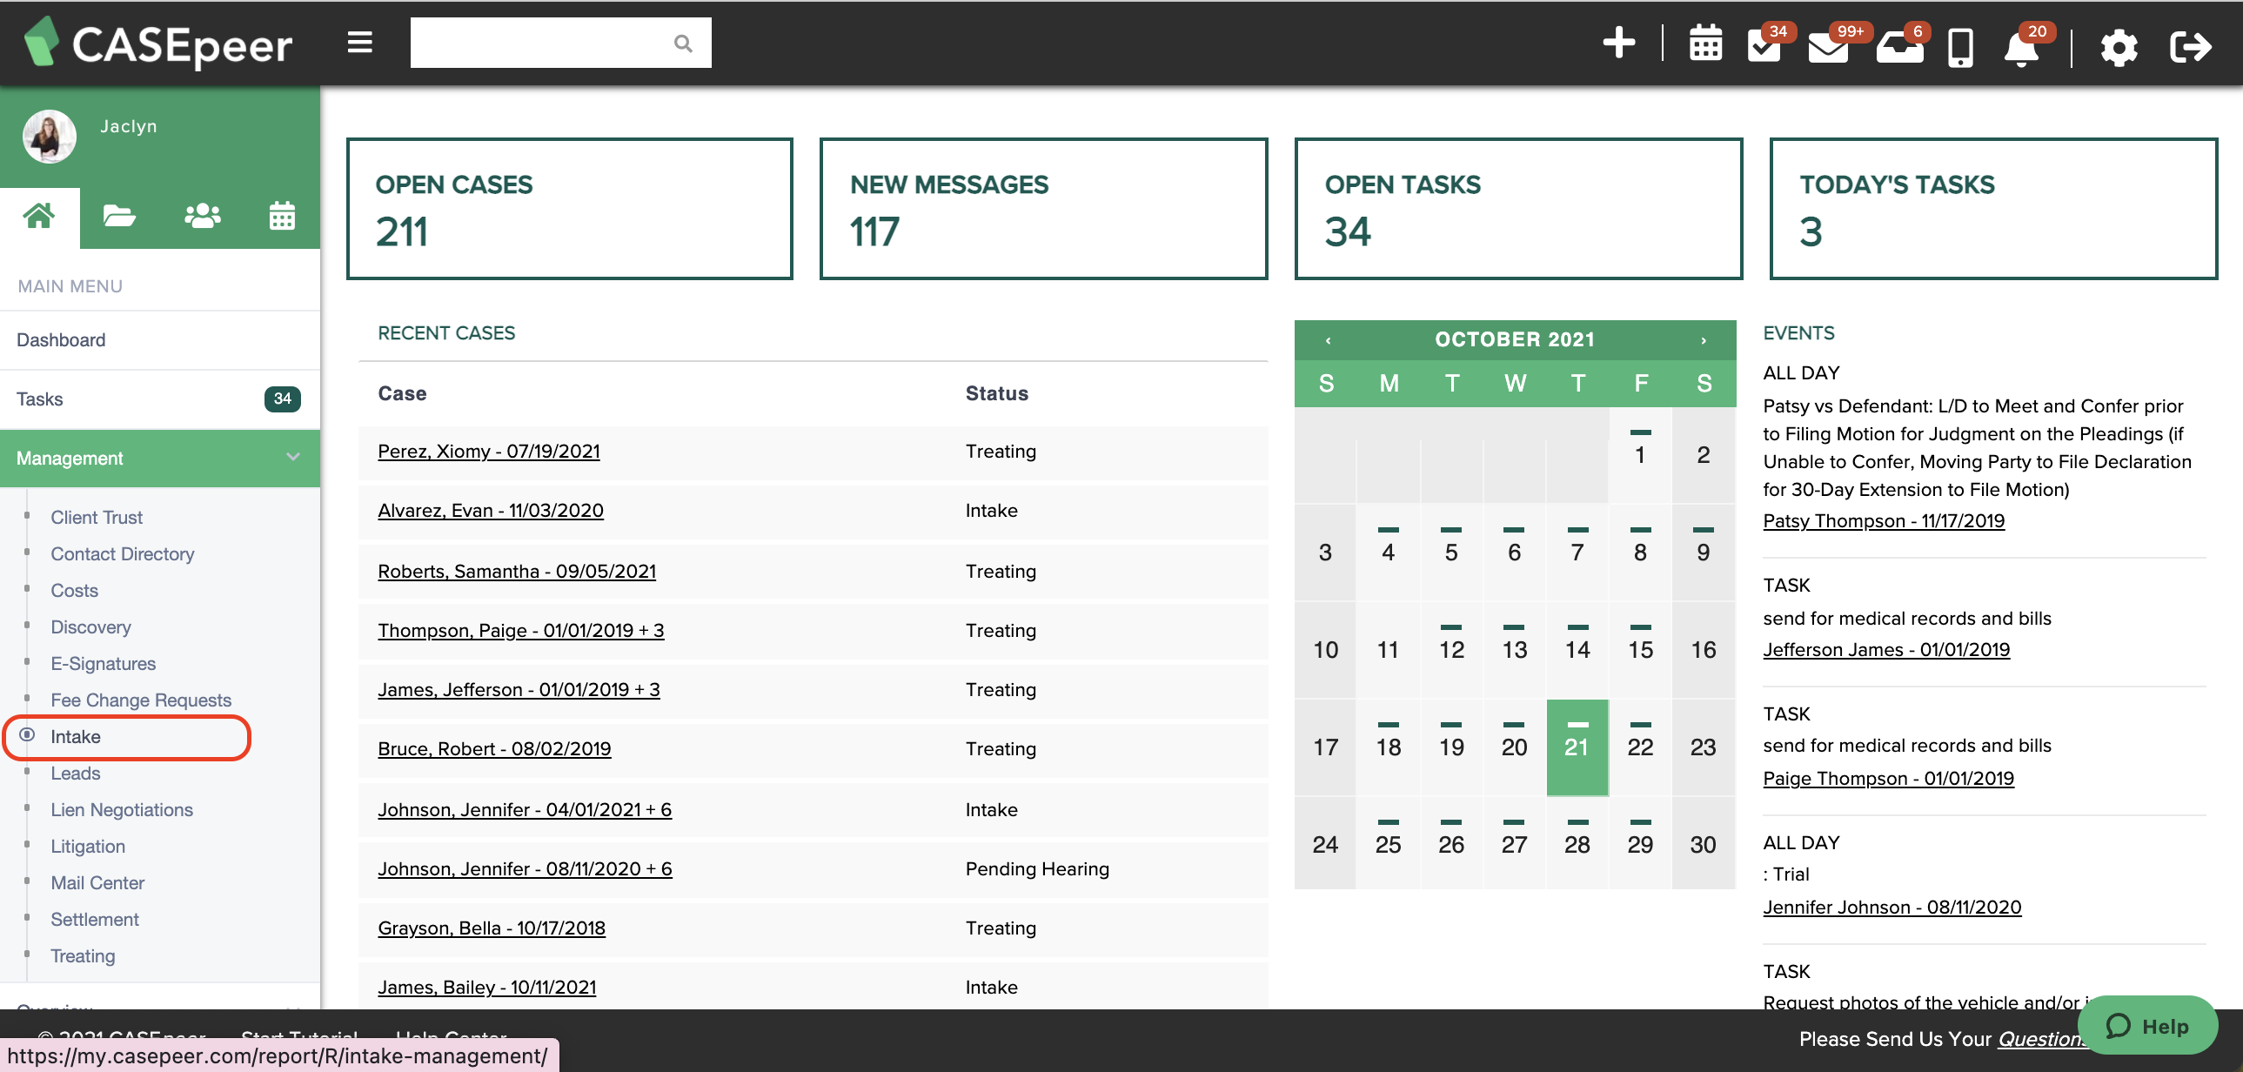Screen dimensions: 2243x1072
Task: Open Tasks in main menu
Action: click(x=160, y=399)
